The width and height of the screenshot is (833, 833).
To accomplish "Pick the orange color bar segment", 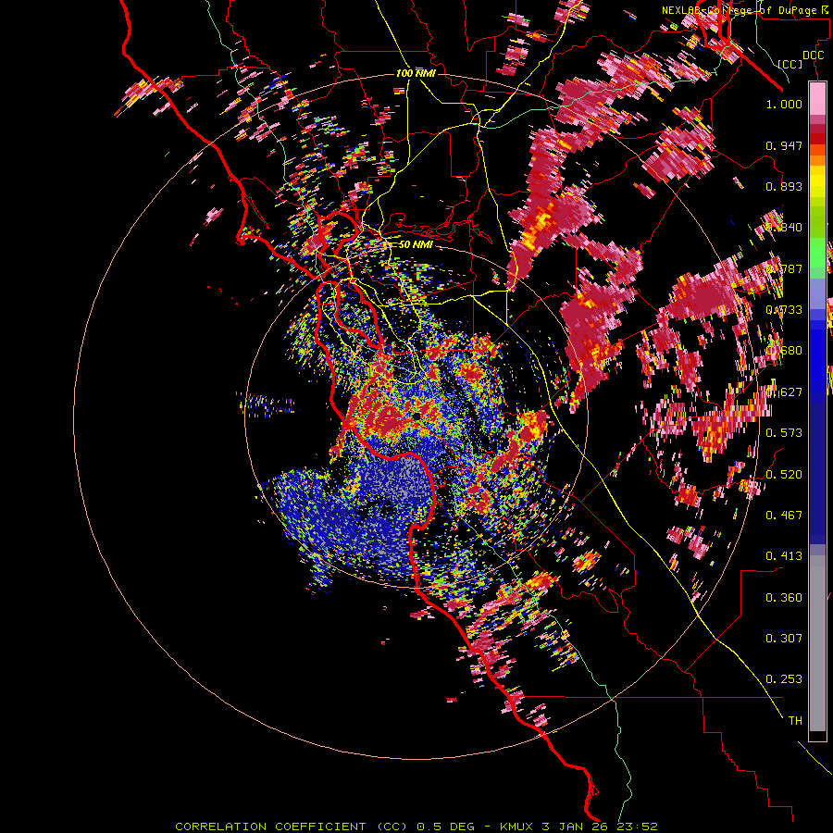I will coord(817,160).
